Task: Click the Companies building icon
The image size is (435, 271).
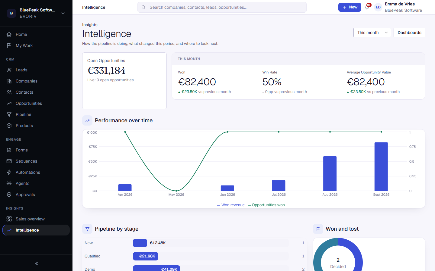Action: click(9, 81)
